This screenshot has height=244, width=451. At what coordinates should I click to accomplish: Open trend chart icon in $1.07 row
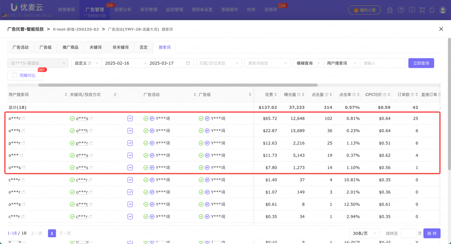(130, 192)
